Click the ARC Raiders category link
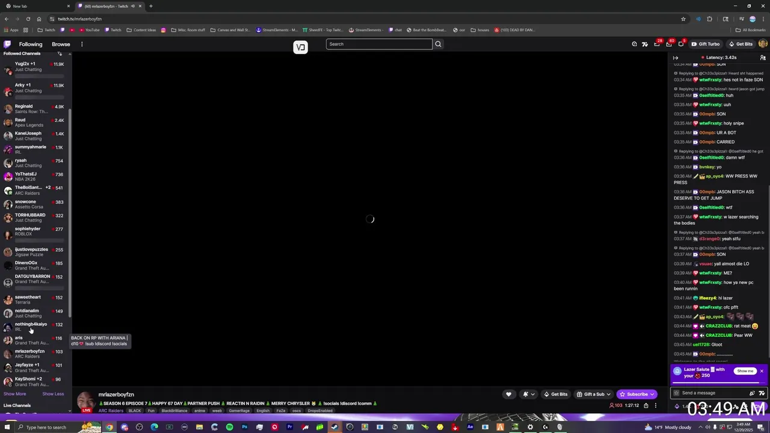Image resolution: width=770 pixels, height=433 pixels. (x=111, y=411)
